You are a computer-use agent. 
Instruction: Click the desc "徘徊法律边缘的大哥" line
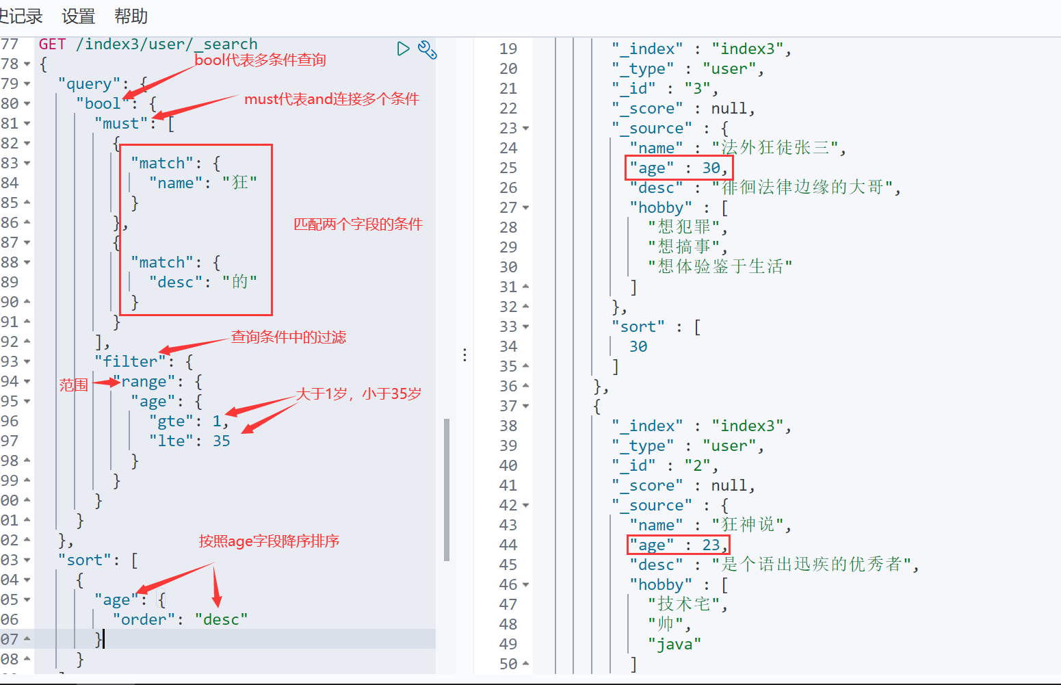[765, 188]
